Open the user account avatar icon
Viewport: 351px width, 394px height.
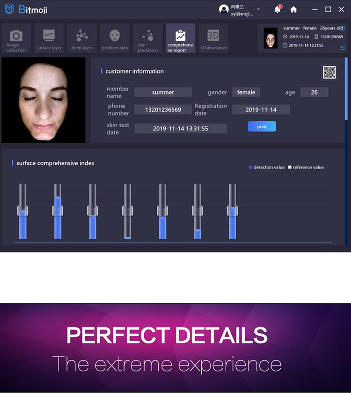click(x=224, y=9)
